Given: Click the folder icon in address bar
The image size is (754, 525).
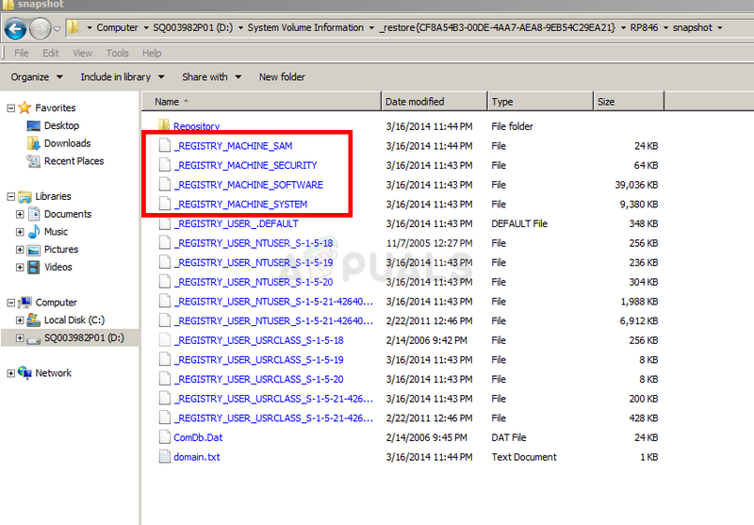Looking at the screenshot, I should tap(73, 27).
